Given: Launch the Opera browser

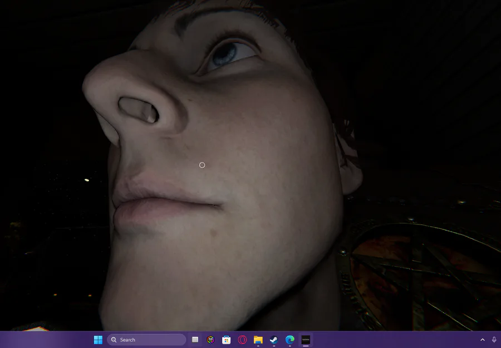Looking at the screenshot, I should [x=242, y=340].
